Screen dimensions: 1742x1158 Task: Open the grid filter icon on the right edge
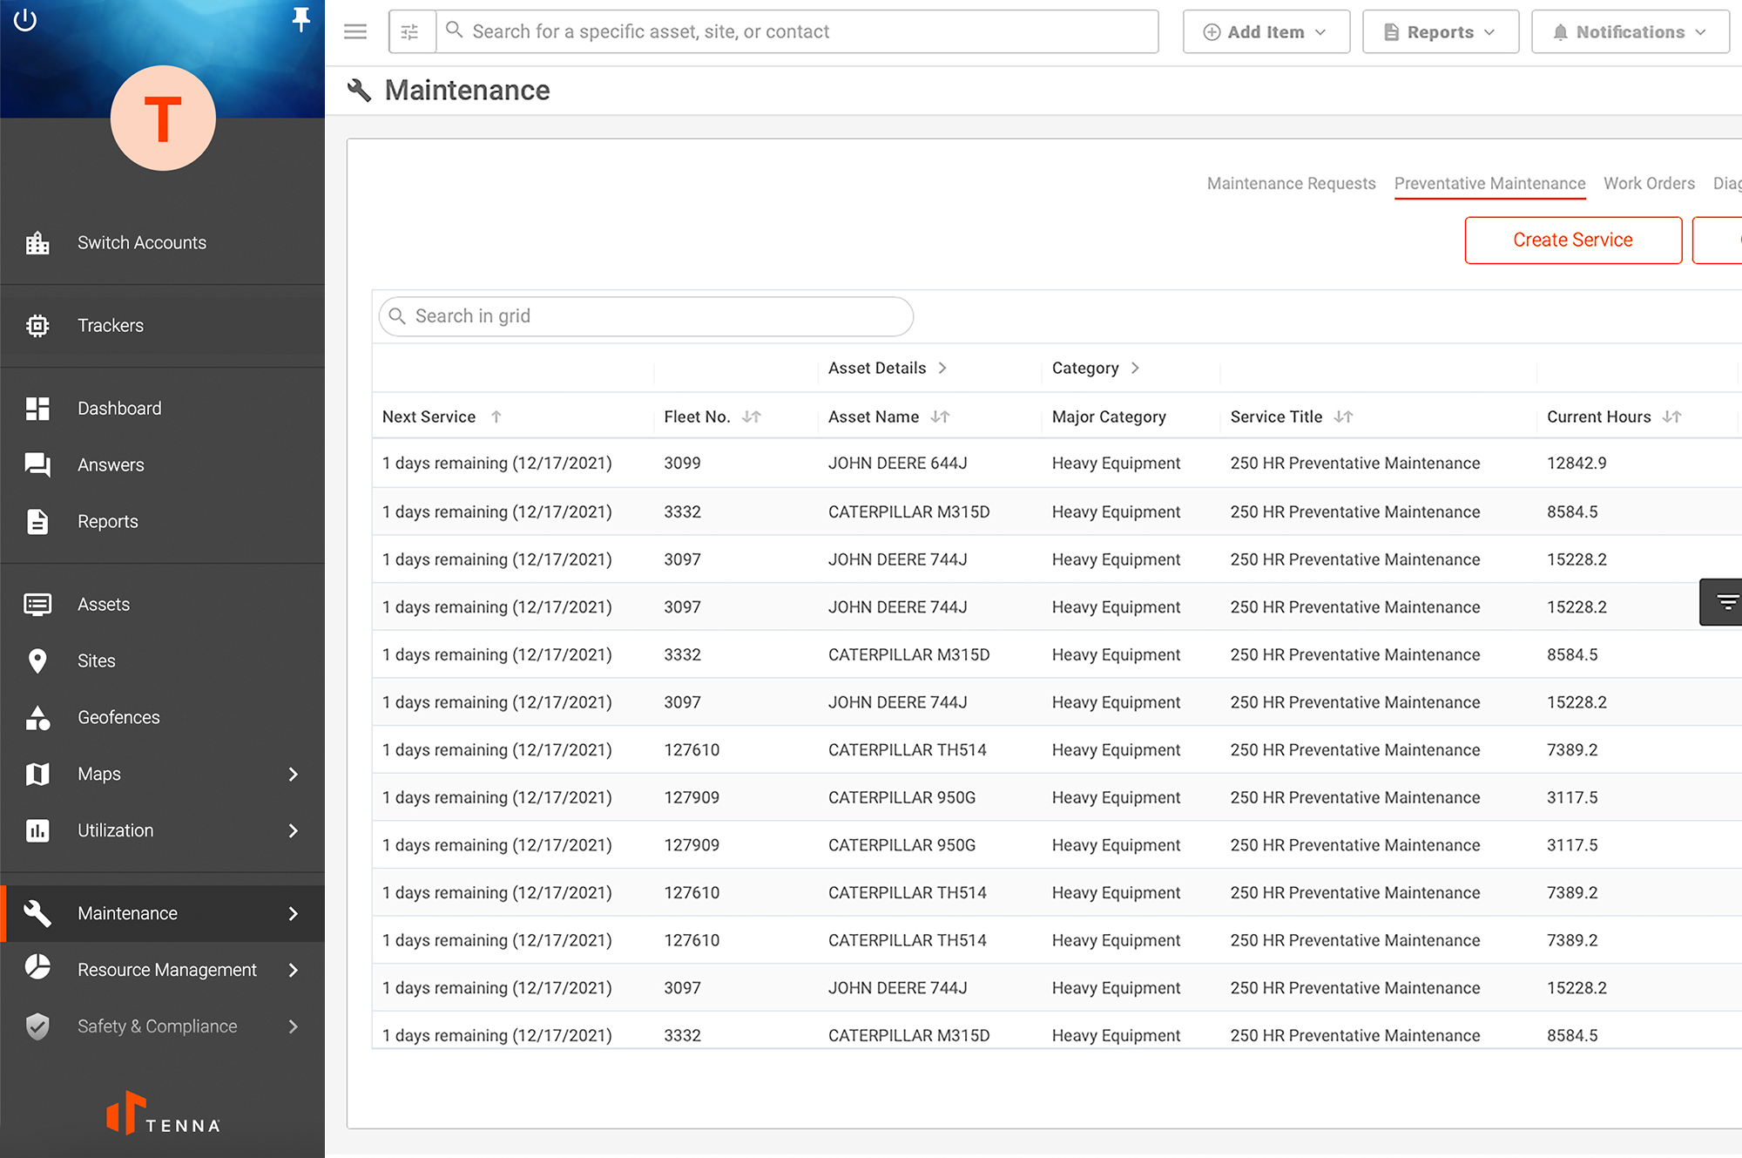(1724, 601)
